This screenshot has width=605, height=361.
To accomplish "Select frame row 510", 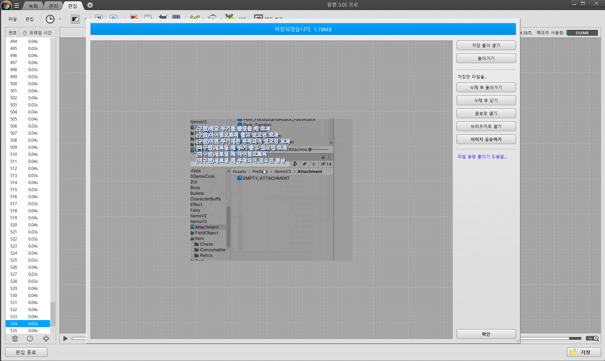I will point(28,154).
